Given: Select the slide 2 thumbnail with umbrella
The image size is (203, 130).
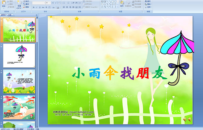Looking at the screenshot, I should (x=19, y=56).
